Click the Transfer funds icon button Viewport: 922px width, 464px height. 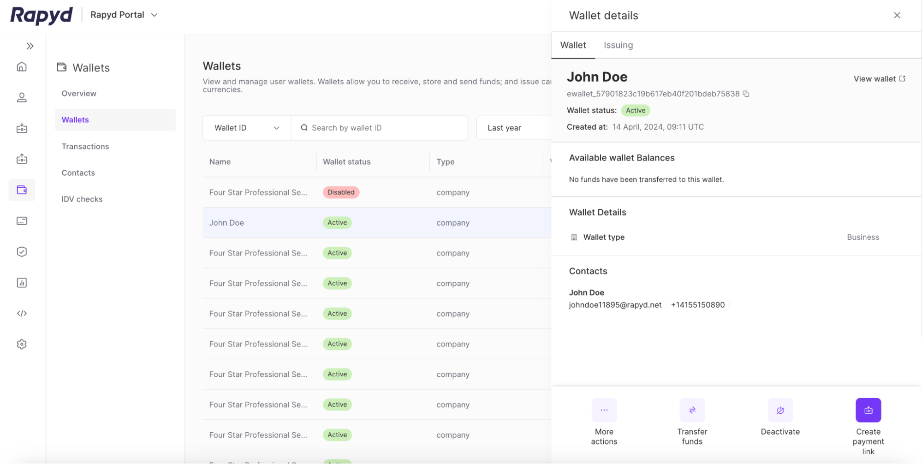pos(692,410)
